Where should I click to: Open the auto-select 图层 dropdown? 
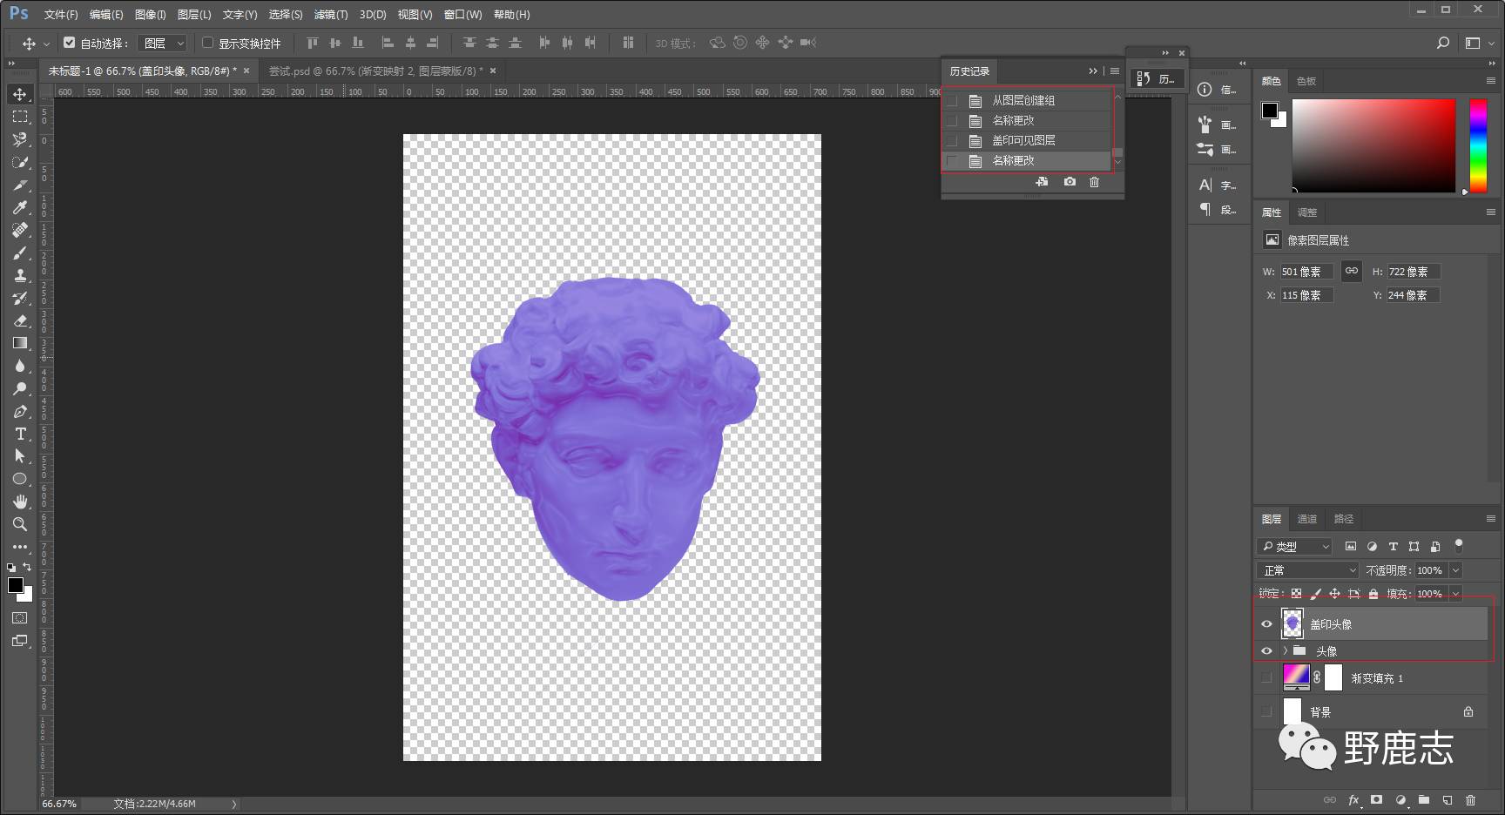tap(164, 43)
